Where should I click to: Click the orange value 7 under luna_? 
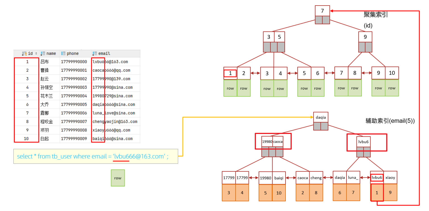pyautogui.click(x=353, y=192)
